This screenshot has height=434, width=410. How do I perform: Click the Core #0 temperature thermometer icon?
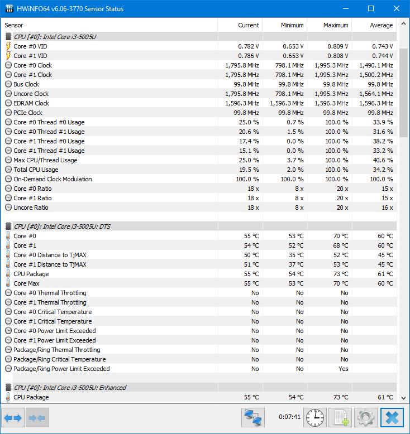click(x=8, y=236)
